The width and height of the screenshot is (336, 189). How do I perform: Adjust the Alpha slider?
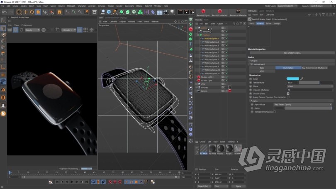pyautogui.click(x=309, y=108)
